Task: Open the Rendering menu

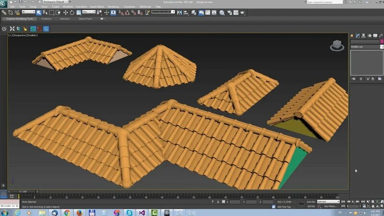Action: click(113, 7)
